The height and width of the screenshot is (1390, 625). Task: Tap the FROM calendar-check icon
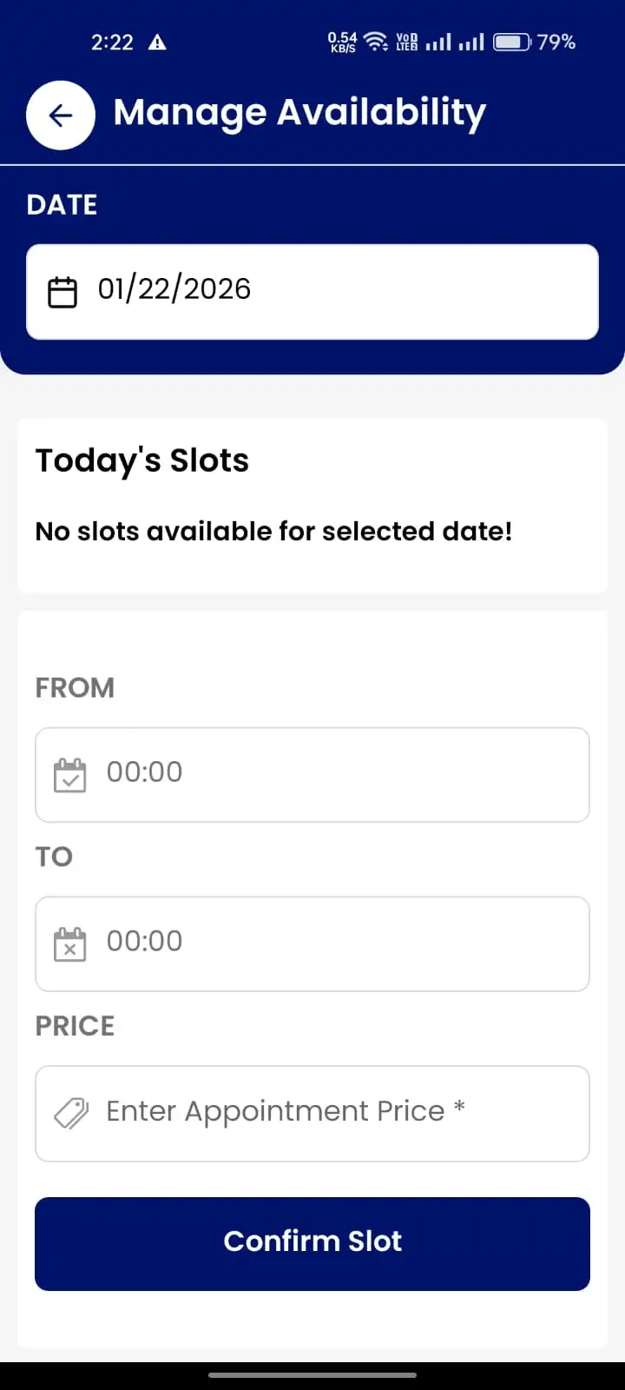(70, 775)
